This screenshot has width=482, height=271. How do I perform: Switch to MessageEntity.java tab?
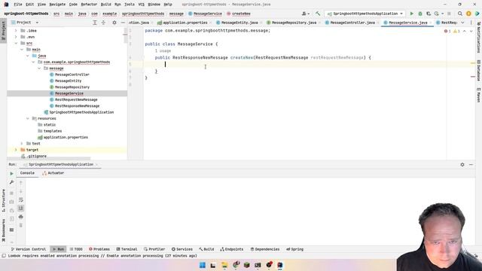(x=239, y=23)
